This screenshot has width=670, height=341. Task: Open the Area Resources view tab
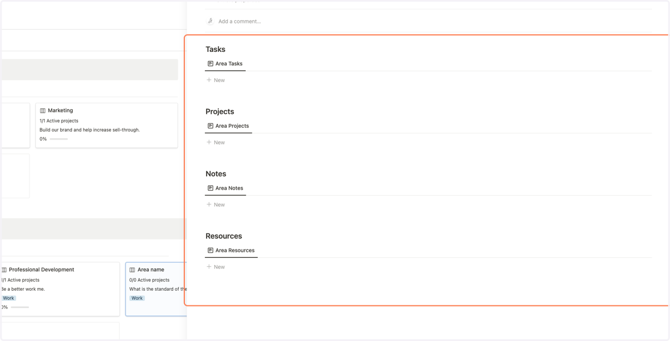tap(231, 251)
